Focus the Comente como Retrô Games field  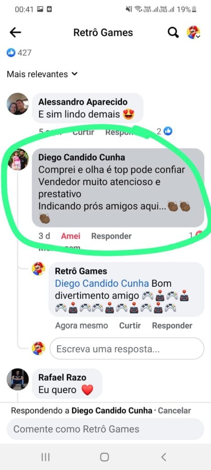(x=105, y=429)
